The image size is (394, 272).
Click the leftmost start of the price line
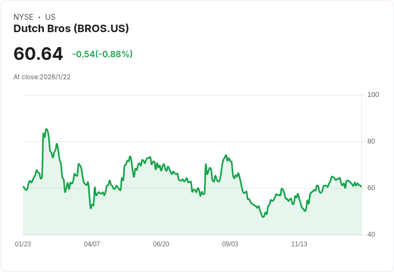(24, 186)
